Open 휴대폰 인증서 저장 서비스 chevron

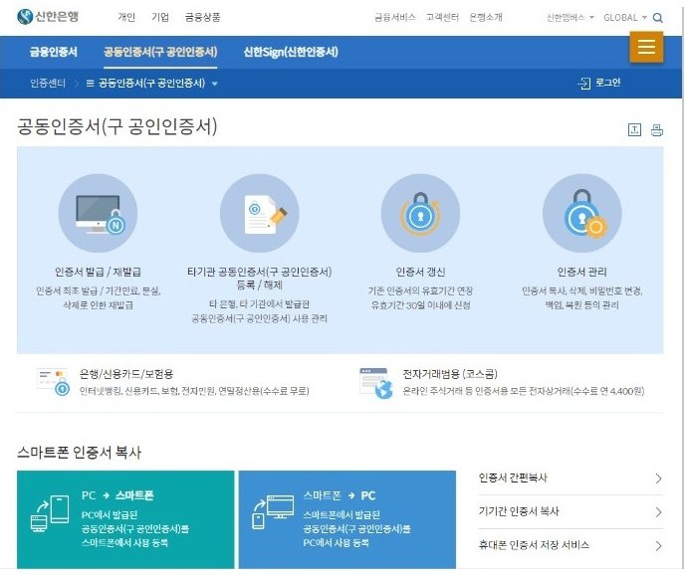click(658, 545)
